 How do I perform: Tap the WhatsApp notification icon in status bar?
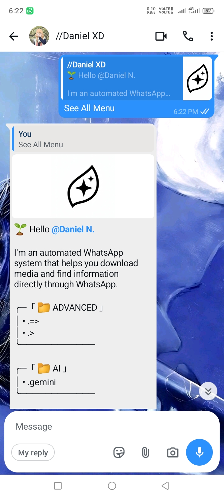point(30,11)
